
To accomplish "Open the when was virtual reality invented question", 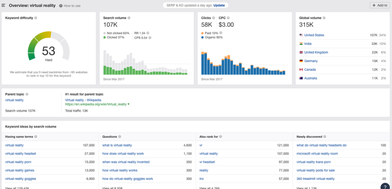I will click(126, 162).
